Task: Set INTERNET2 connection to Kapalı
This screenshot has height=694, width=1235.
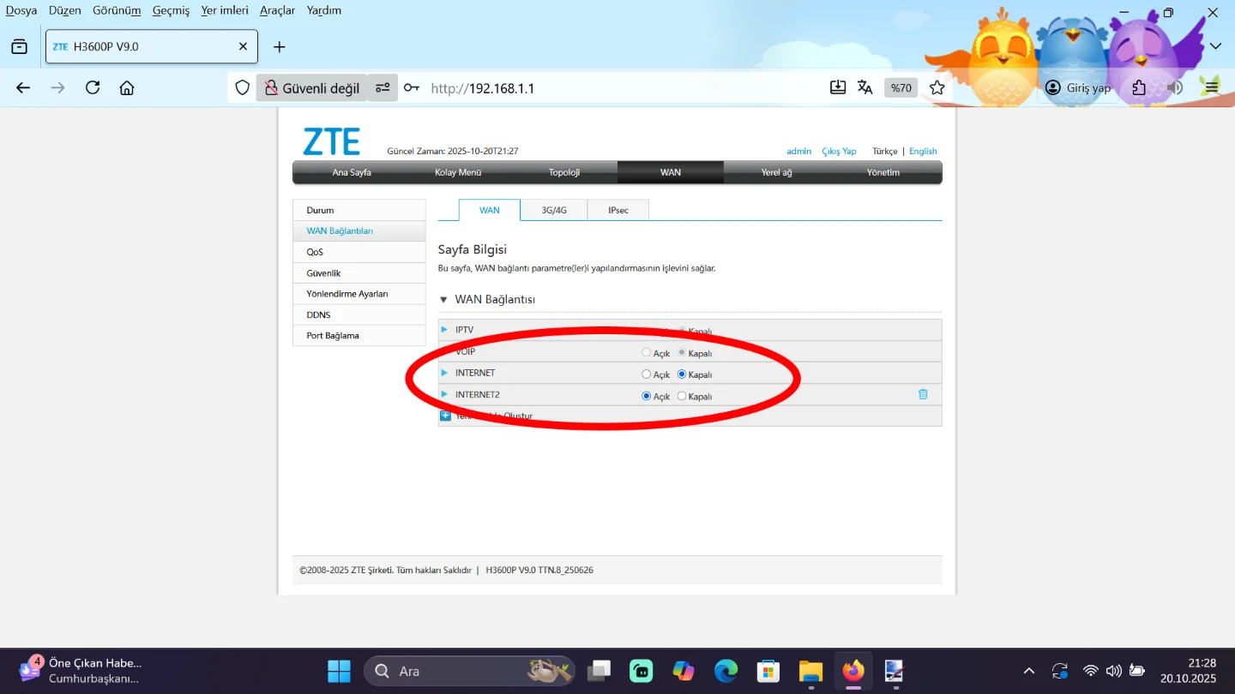Action: (x=682, y=396)
